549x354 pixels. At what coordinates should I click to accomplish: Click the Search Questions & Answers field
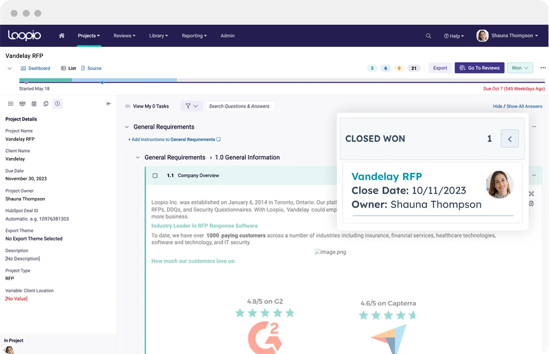(240, 106)
